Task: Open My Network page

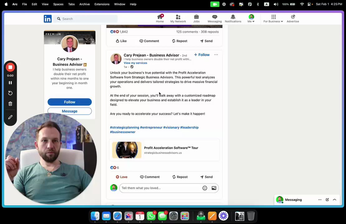Action: 178,19
